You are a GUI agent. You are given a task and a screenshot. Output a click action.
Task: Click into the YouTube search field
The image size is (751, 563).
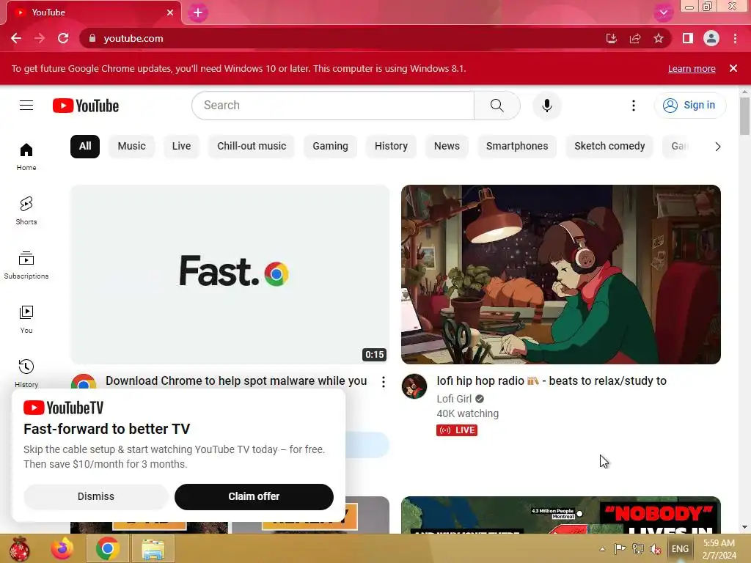tap(333, 106)
